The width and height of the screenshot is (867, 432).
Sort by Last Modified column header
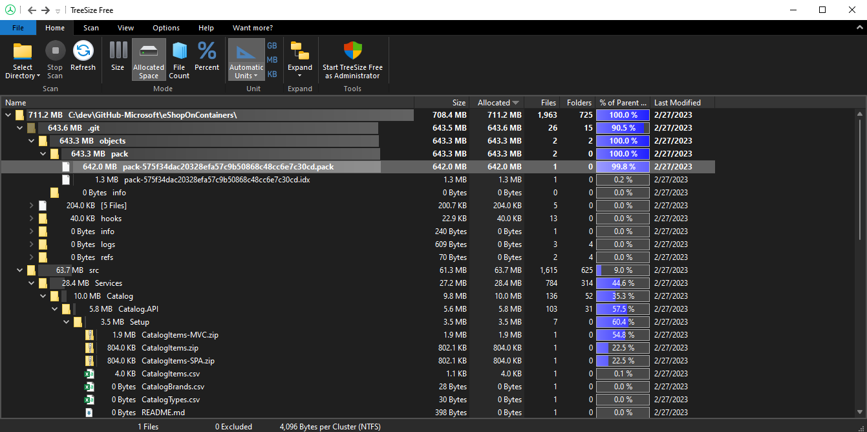(682, 102)
